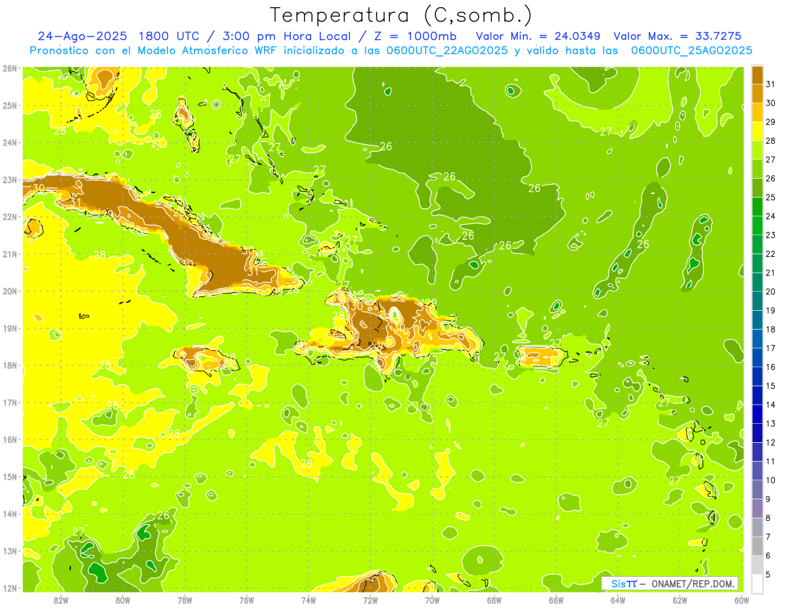Click legend scale value 29
The image size is (788, 609).
(x=771, y=122)
